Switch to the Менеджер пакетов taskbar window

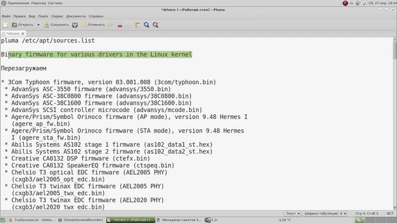pos(179,220)
